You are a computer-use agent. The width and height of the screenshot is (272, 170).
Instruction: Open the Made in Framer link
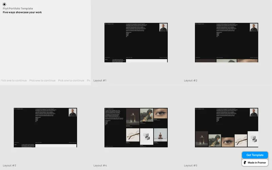(x=255, y=163)
